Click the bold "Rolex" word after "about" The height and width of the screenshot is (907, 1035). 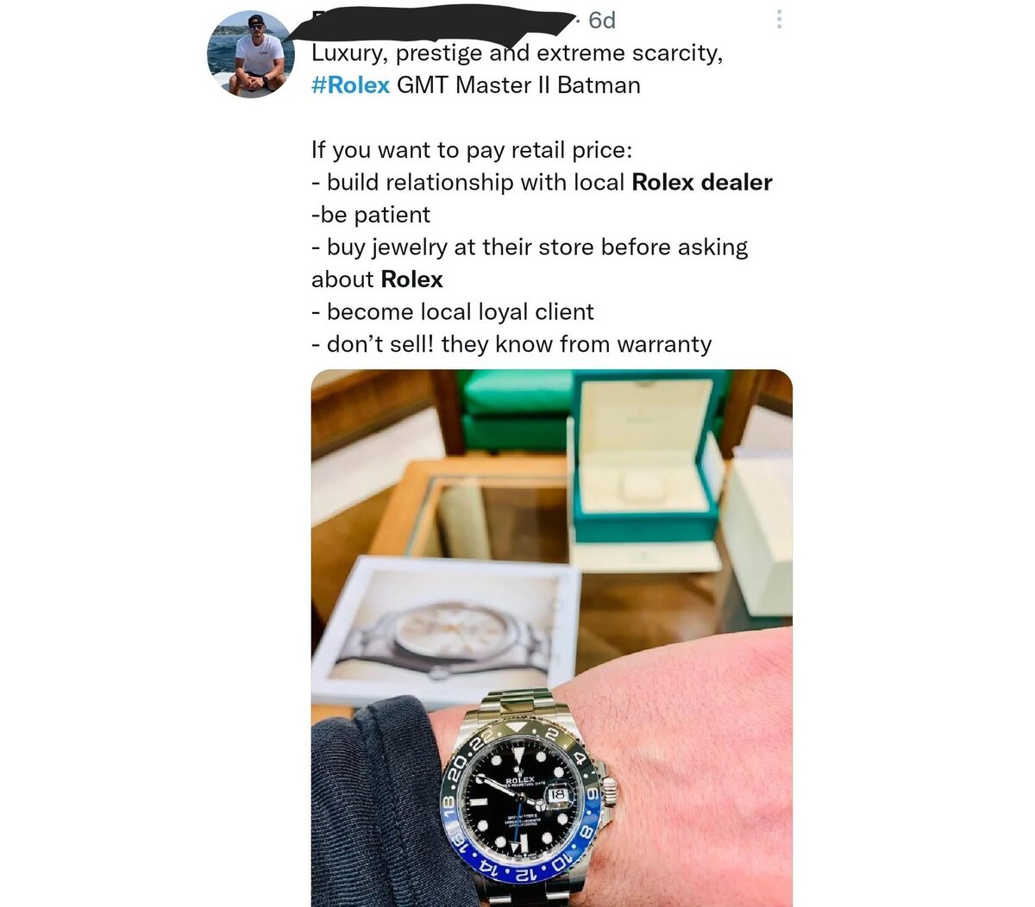412,279
